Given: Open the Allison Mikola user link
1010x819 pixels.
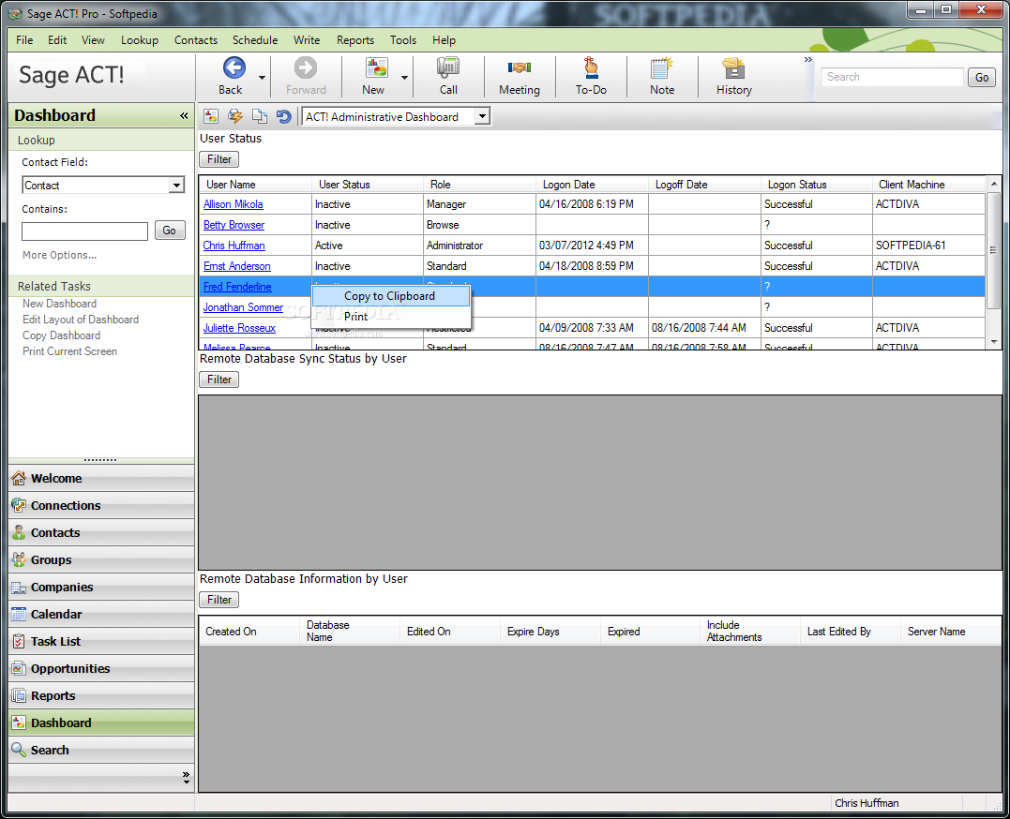Looking at the screenshot, I should click(x=234, y=204).
